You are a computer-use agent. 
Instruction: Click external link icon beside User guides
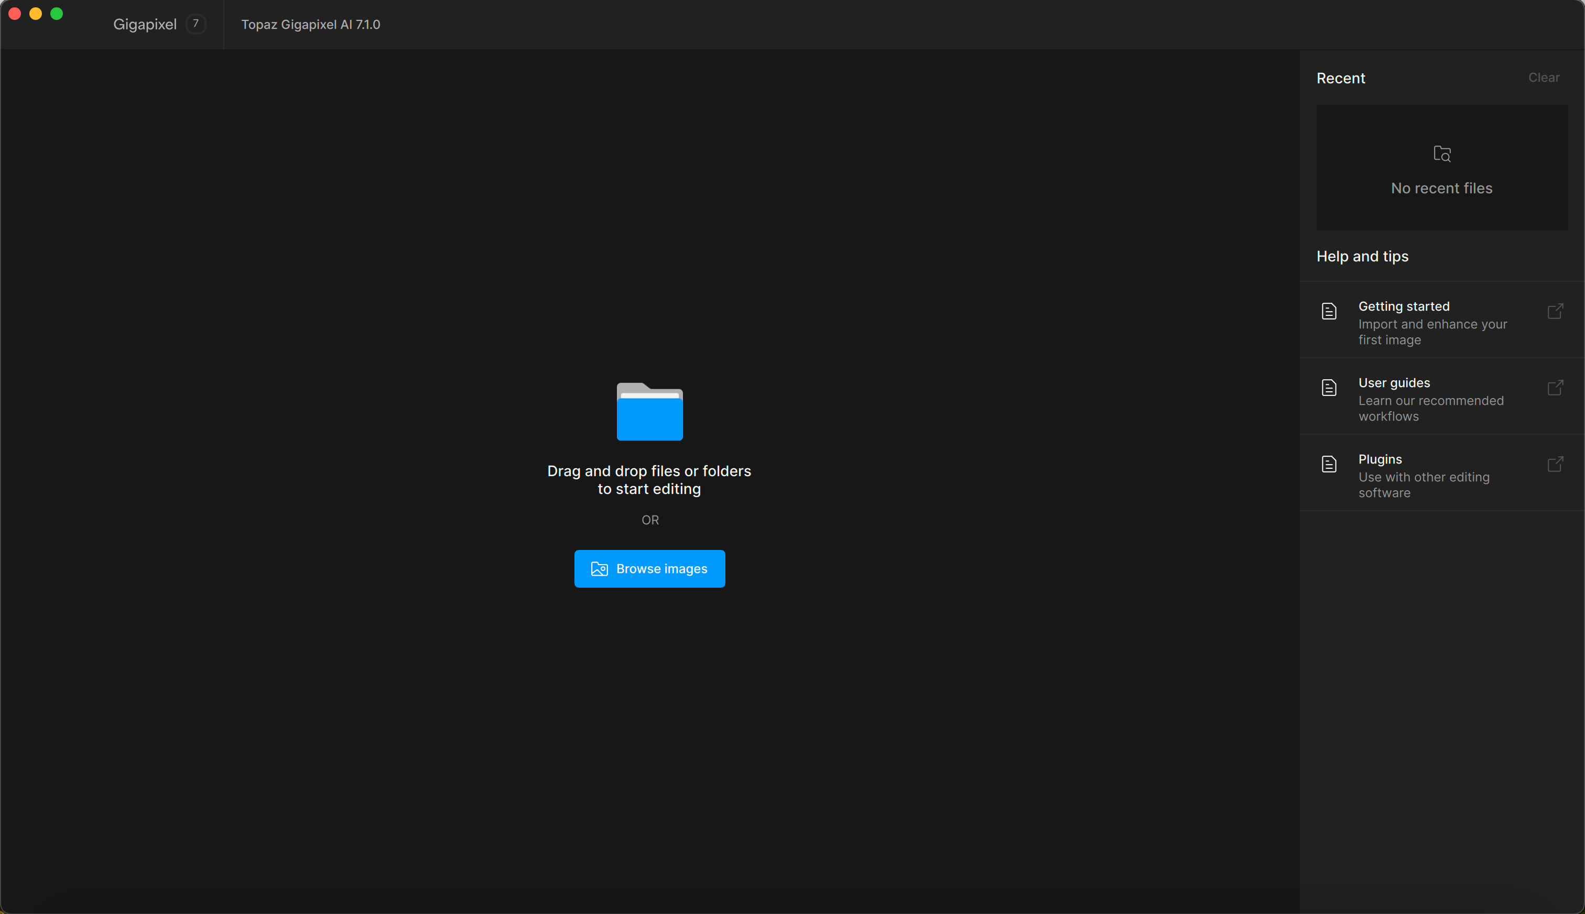point(1555,388)
